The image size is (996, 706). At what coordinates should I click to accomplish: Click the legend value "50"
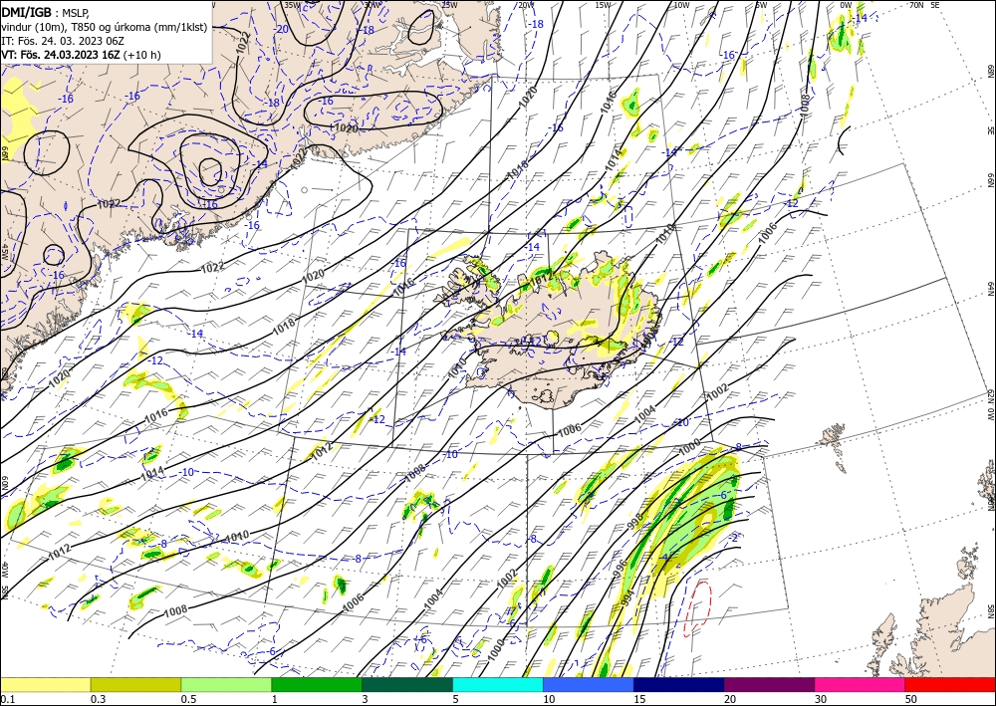[911, 699]
